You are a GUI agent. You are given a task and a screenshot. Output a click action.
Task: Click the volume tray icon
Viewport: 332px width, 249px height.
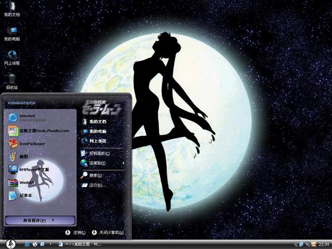tap(308, 244)
